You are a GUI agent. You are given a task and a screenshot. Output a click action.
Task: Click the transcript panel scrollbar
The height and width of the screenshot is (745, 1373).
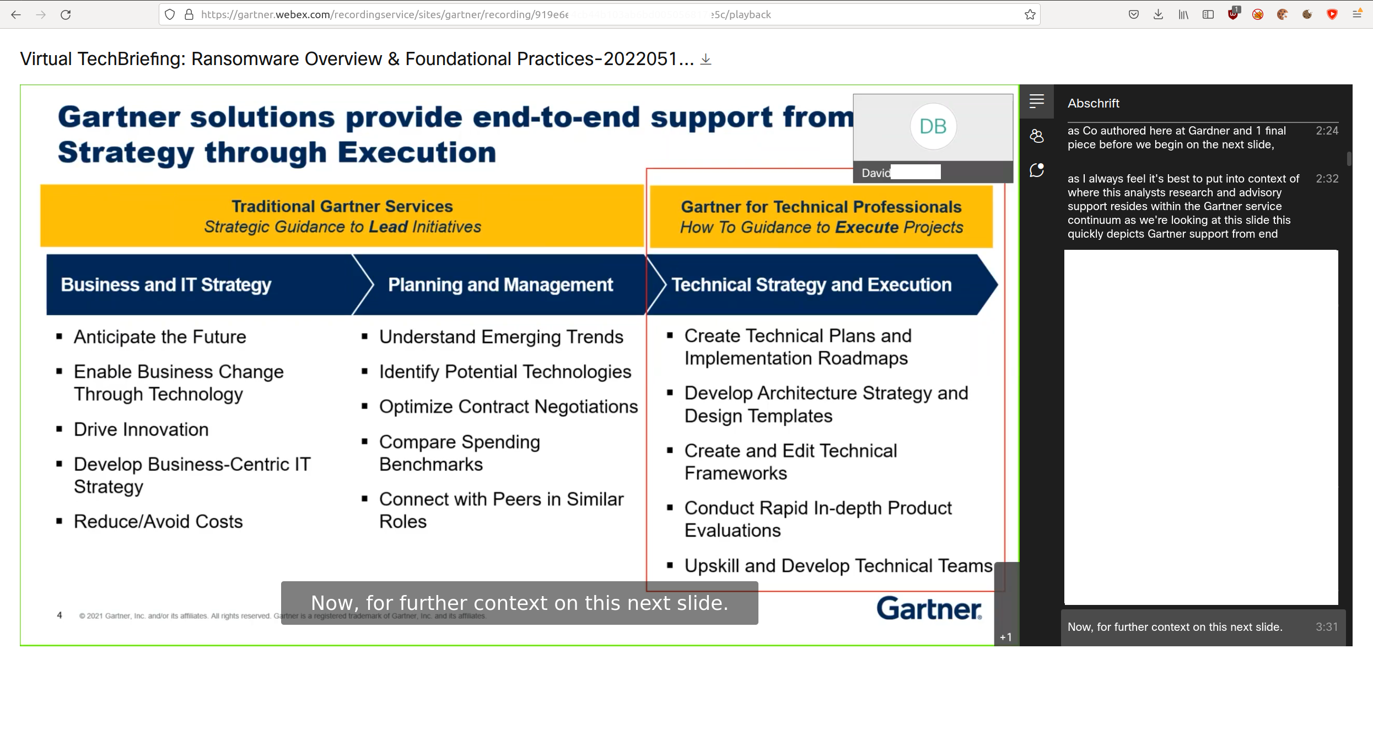[x=1349, y=159]
